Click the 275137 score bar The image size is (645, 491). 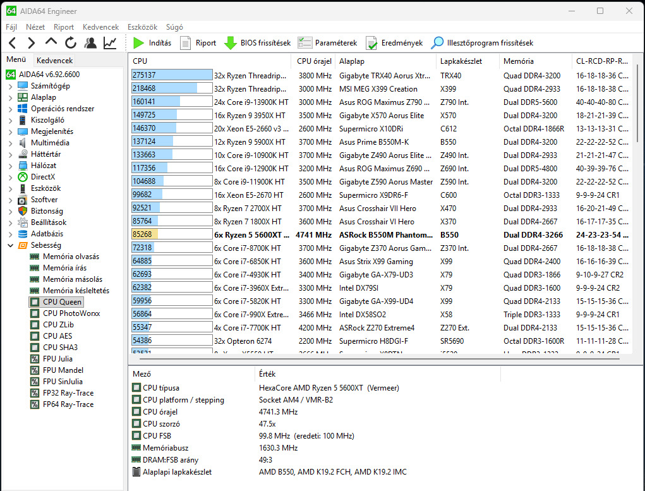[x=172, y=75]
